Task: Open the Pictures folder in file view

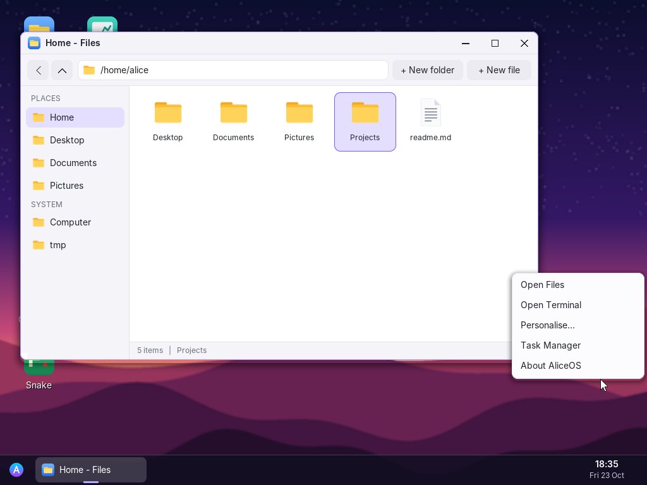Action: pos(299,122)
